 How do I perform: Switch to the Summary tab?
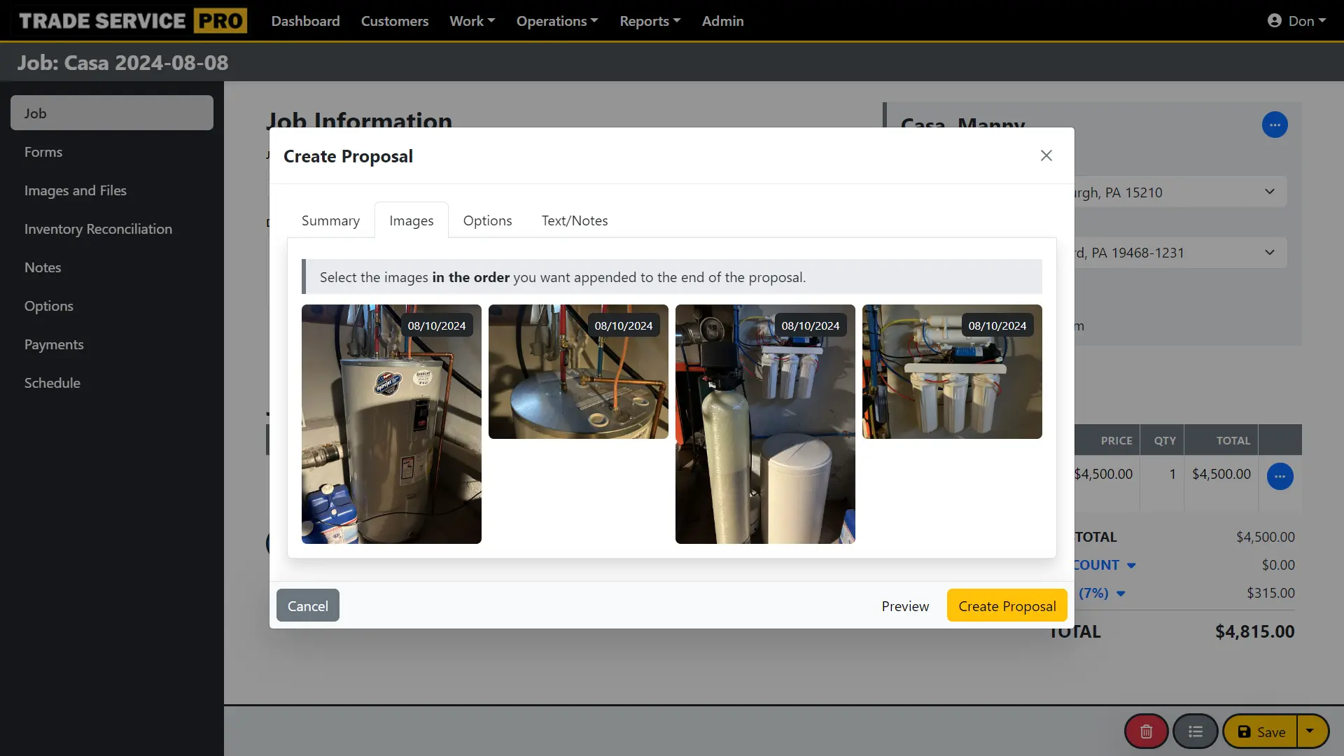(x=330, y=220)
